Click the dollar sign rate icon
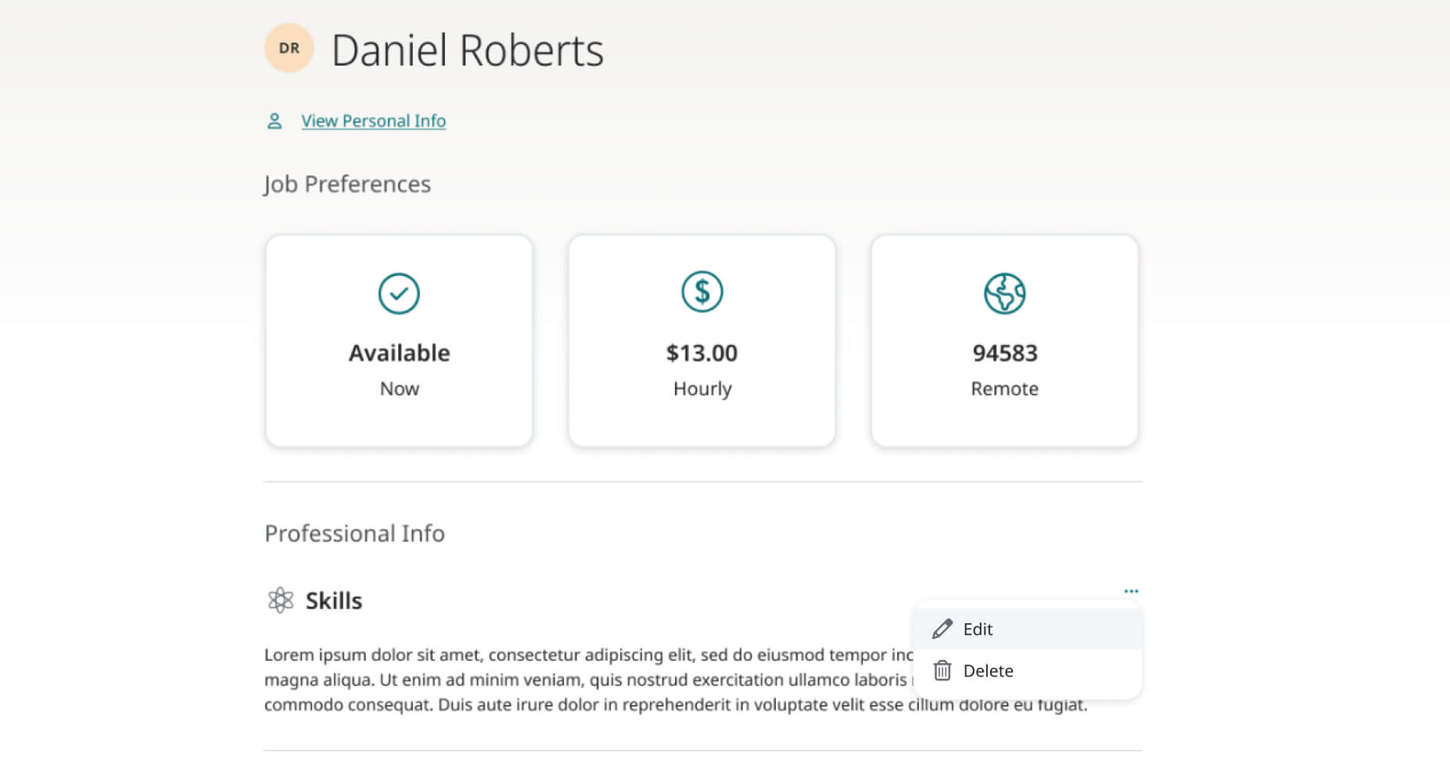The height and width of the screenshot is (771, 1450). click(702, 292)
